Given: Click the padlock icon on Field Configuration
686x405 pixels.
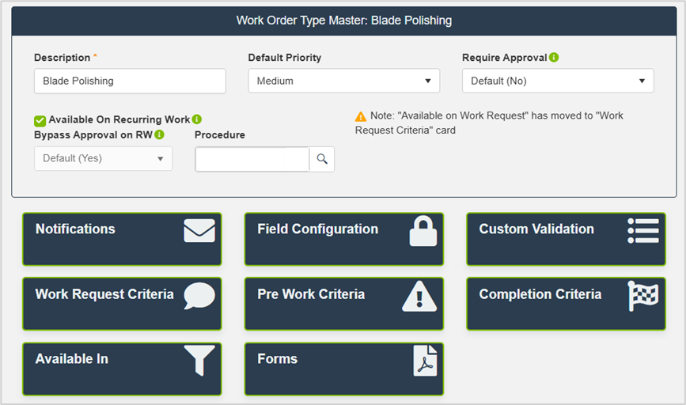Looking at the screenshot, I should pos(423,231).
